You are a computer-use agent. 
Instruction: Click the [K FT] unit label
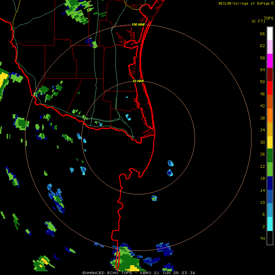pos(258,21)
